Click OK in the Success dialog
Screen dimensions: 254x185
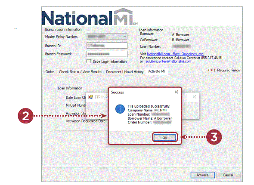click(x=165, y=138)
